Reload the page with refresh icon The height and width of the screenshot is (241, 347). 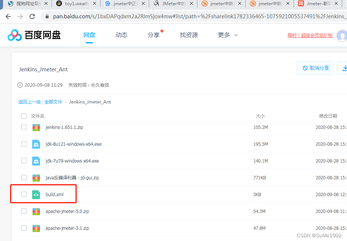pos(32,16)
